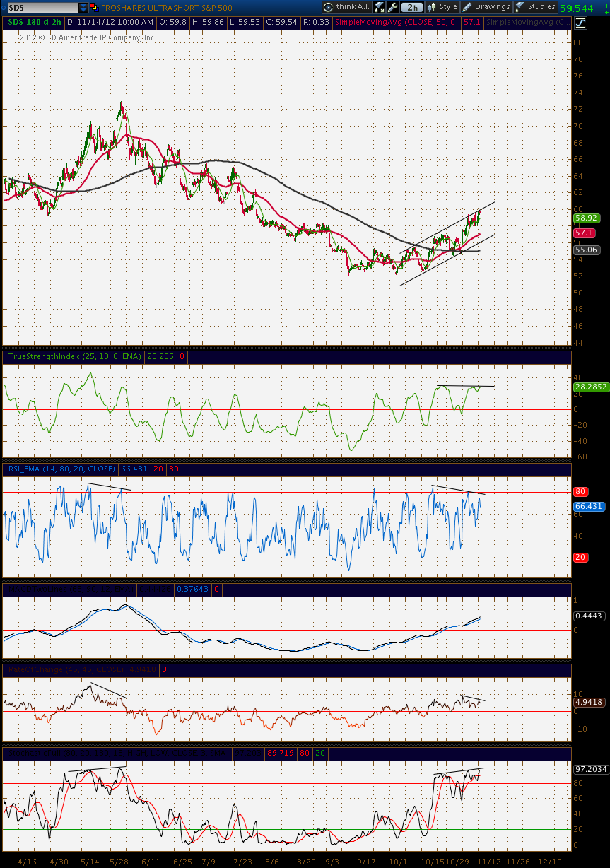Open chart settings wrench icon
This screenshot has width=610, height=868.
pos(393,8)
